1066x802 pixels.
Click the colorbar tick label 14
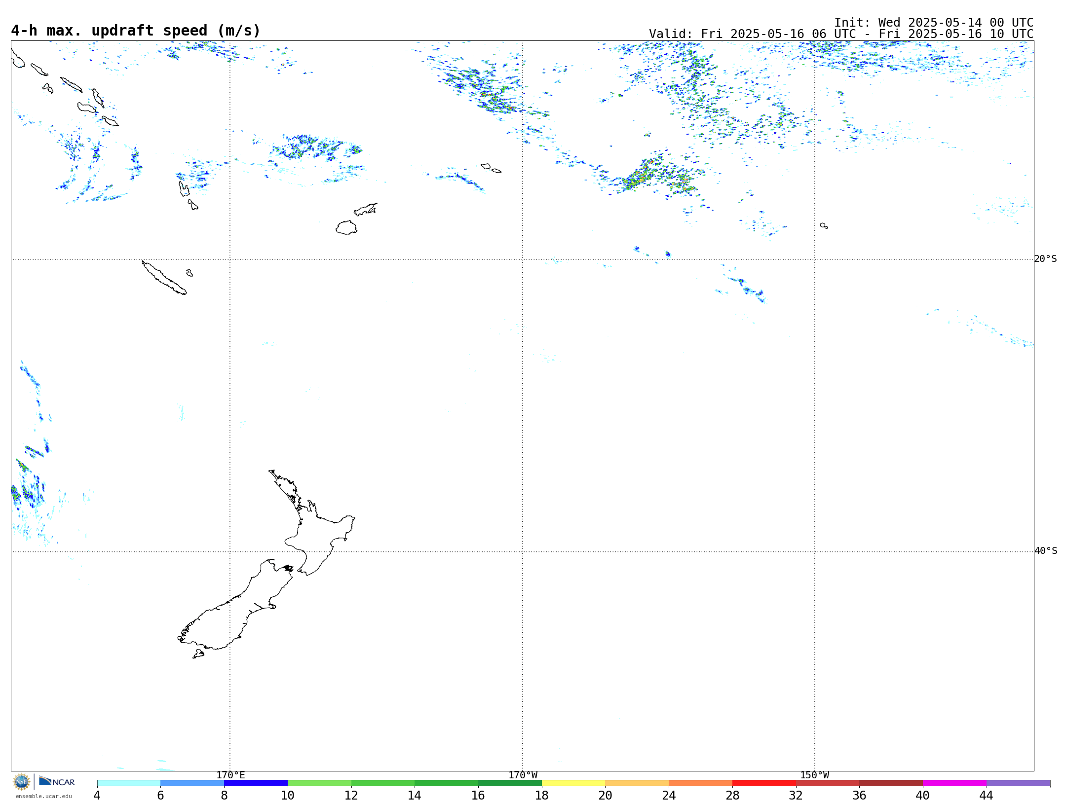click(x=415, y=795)
